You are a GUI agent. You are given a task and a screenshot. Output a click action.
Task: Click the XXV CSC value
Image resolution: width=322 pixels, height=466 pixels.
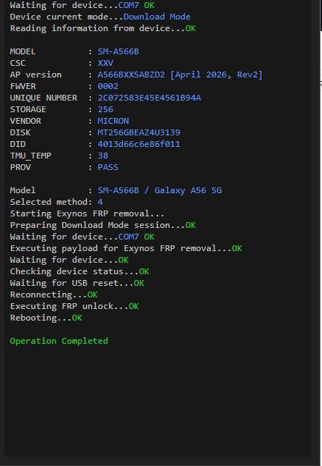(x=105, y=63)
